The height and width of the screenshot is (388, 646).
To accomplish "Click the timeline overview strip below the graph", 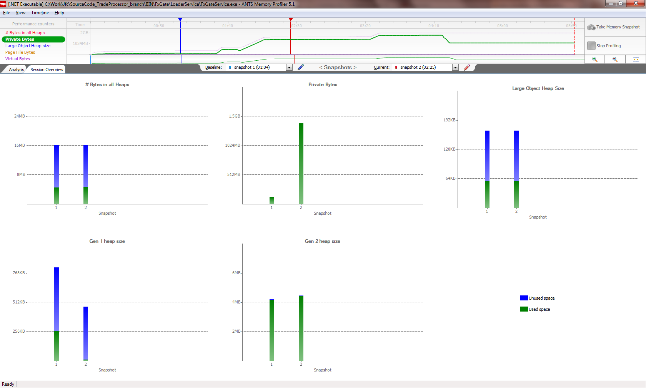I will pos(337,60).
